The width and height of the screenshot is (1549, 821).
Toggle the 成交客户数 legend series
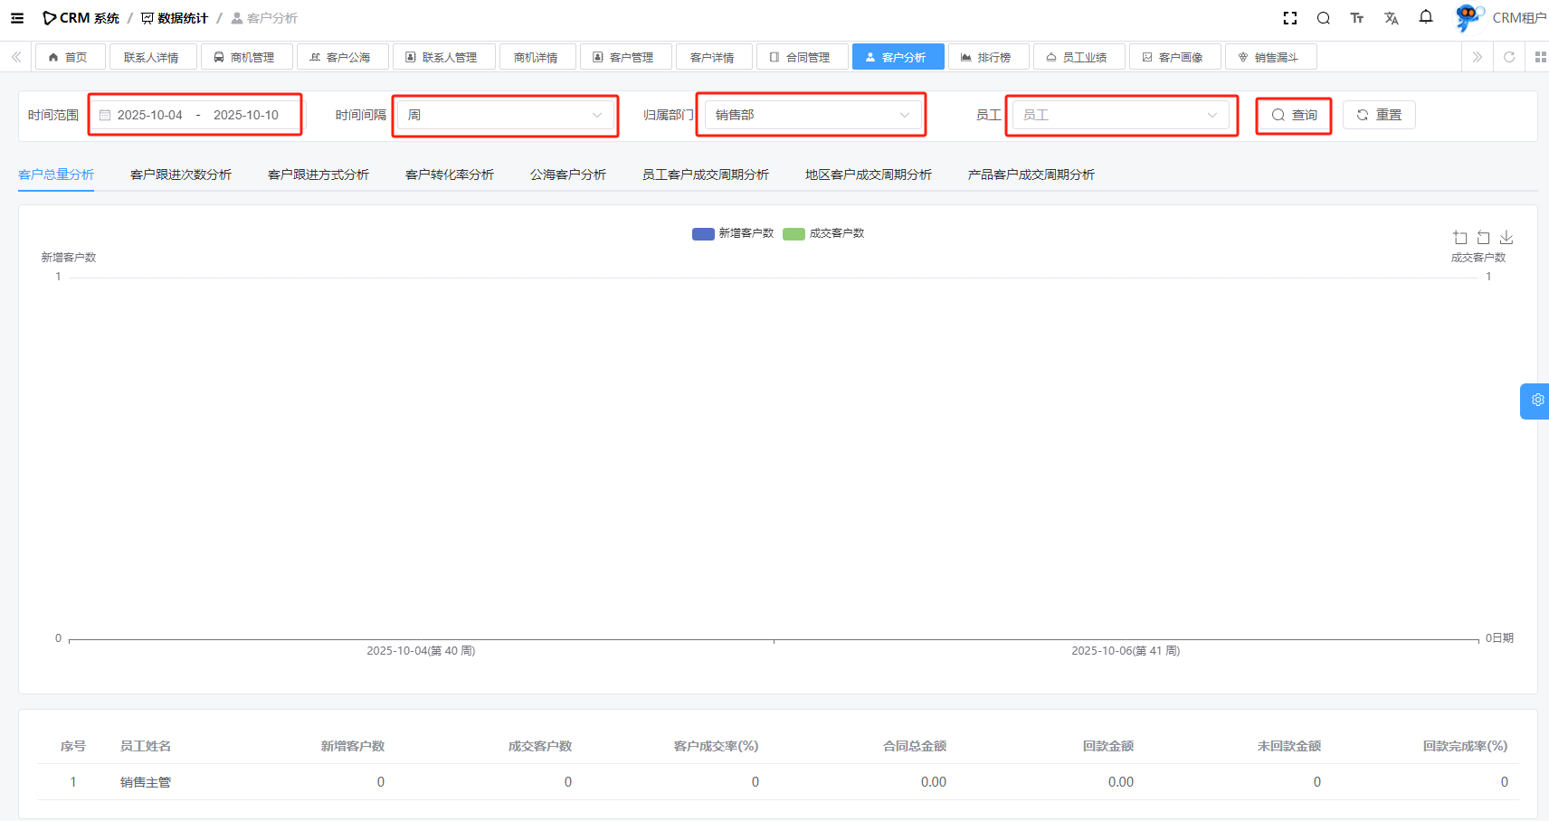pyautogui.click(x=823, y=233)
